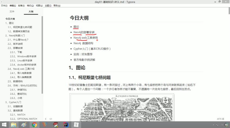230x128 pixels.
Task: Open the 文件(F) menu
Action: [4, 6]
